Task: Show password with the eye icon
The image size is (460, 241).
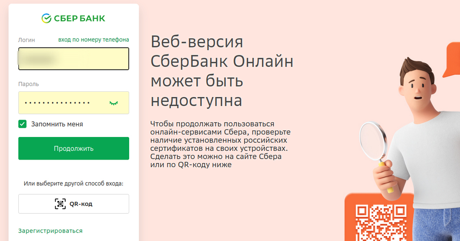Action: 113,103
